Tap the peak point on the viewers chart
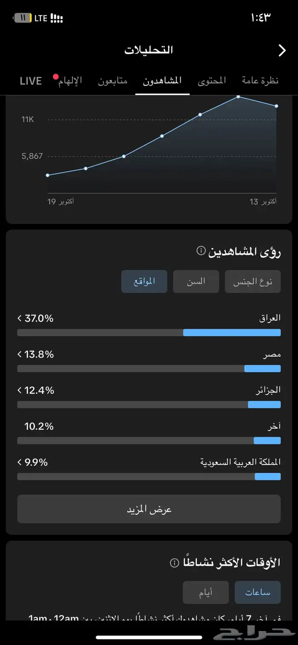Viewport: 298px width, 645px height. [x=239, y=97]
